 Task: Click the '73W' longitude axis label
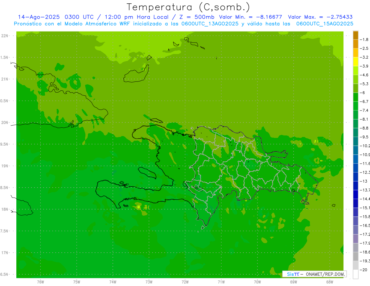pyautogui.click(x=149, y=282)
